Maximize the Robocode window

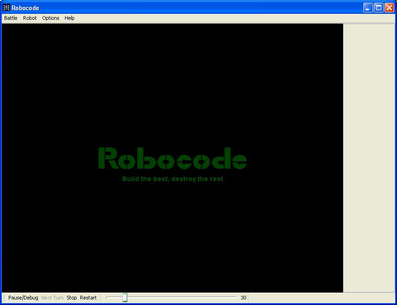pyautogui.click(x=379, y=7)
